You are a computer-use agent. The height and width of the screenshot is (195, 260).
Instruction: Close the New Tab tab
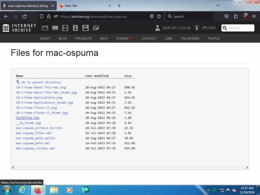110,6
